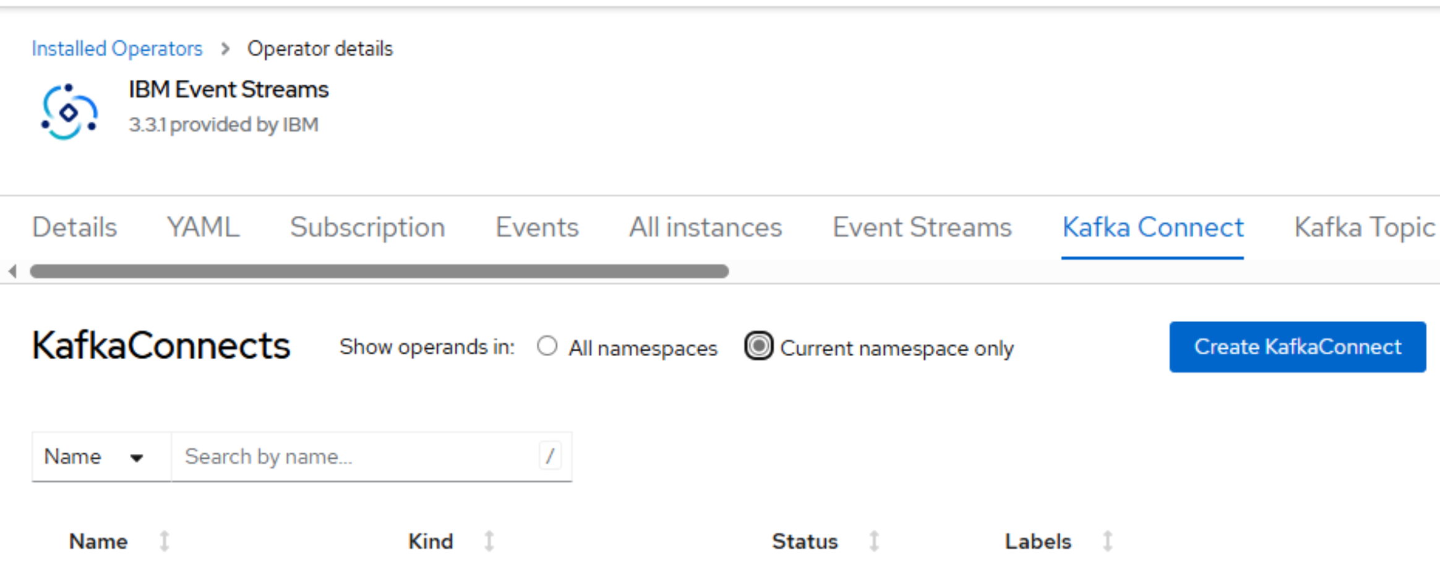The image size is (1440, 567).
Task: Click the IBM Event Streams operator logo
Action: click(69, 112)
